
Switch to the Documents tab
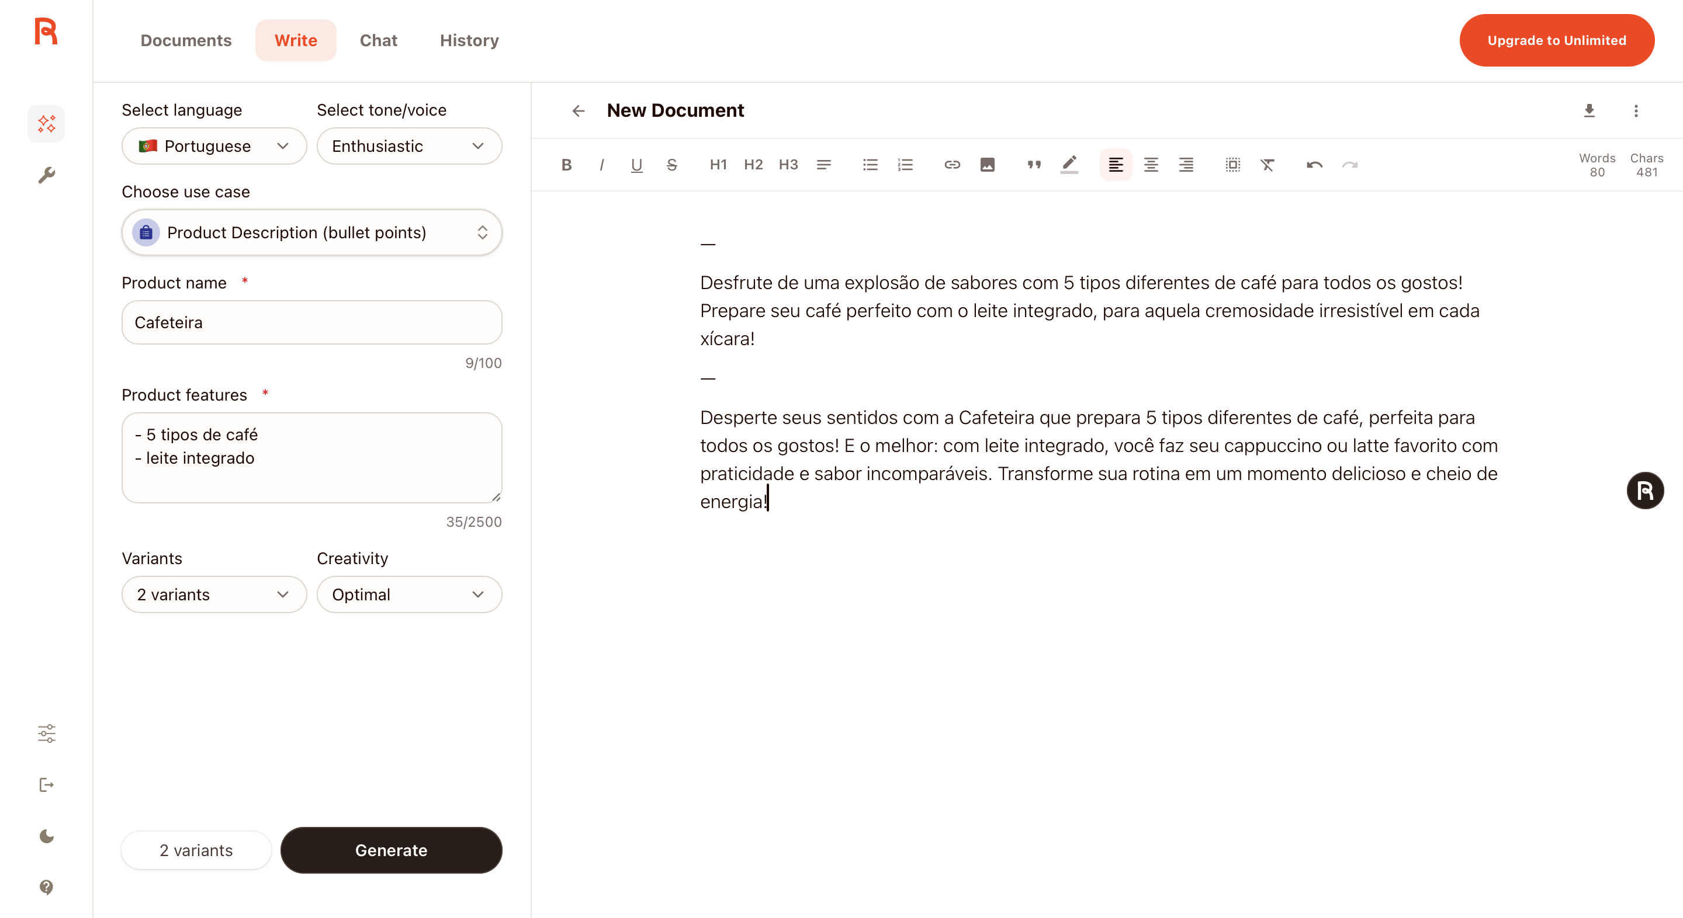186,40
